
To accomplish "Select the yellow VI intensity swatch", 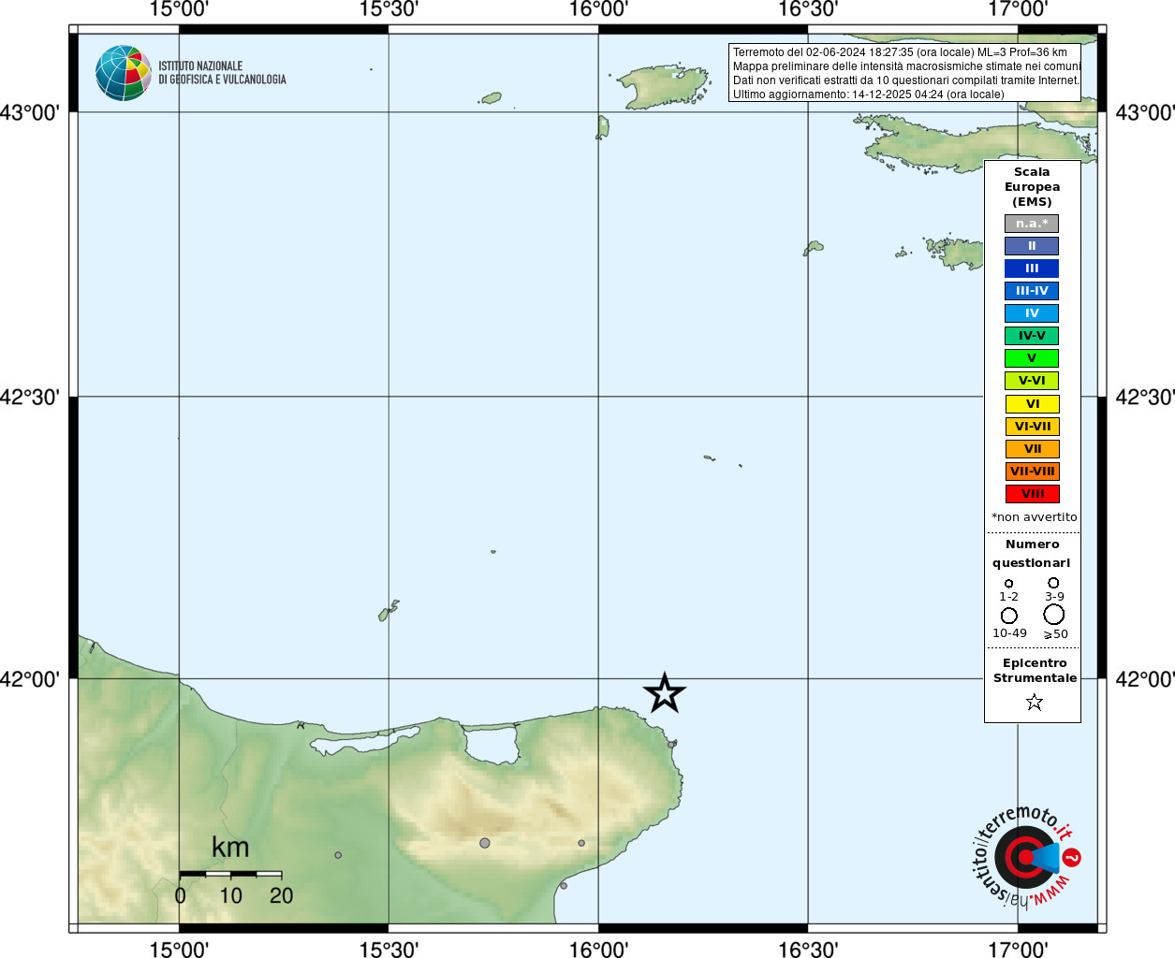I will (1033, 404).
